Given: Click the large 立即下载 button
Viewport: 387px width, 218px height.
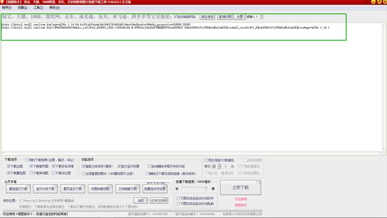Looking at the screenshot, I should point(241,188).
